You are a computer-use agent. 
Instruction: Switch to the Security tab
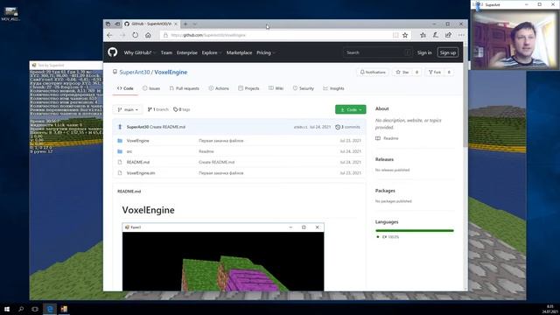tap(304, 88)
